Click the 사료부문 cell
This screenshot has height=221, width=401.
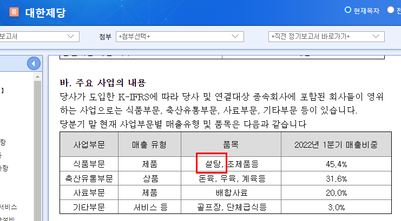[89, 193]
